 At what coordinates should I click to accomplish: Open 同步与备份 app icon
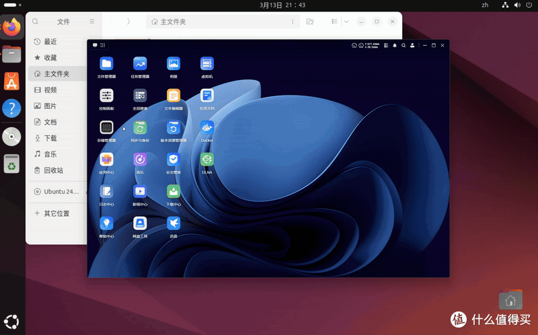click(140, 127)
